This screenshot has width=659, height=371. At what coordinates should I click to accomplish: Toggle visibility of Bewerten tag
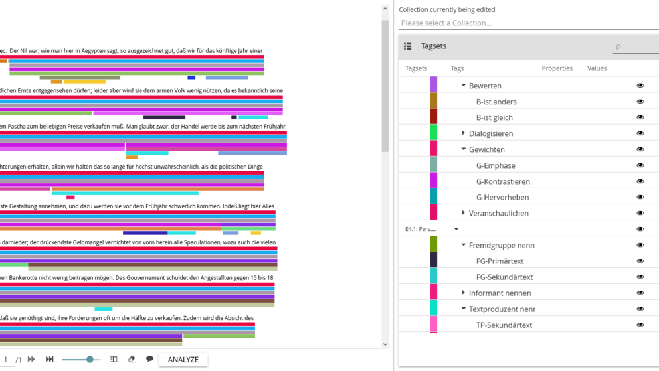click(640, 86)
